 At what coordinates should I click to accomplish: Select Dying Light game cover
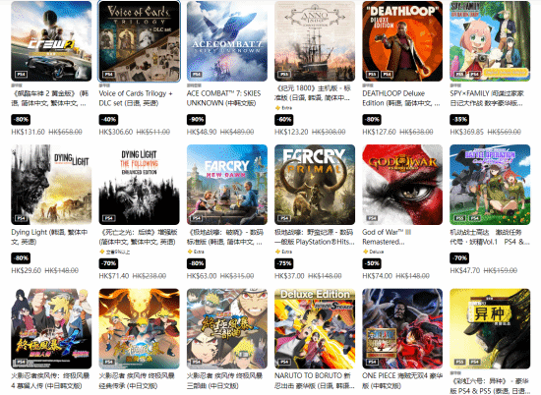coord(51,185)
